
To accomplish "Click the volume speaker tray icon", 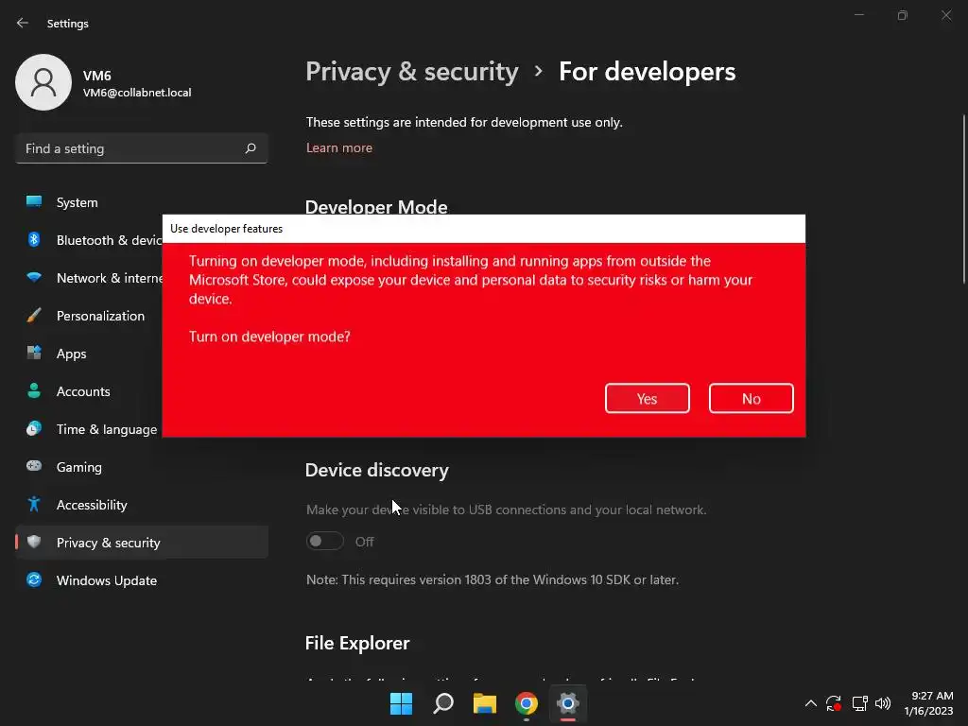I will [x=883, y=703].
